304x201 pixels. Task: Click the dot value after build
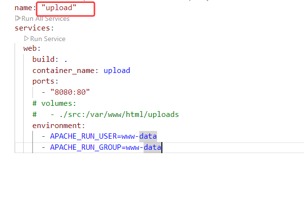click(x=66, y=59)
